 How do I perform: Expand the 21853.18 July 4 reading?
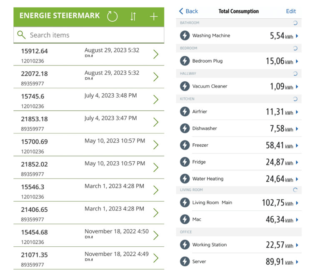pyautogui.click(x=156, y=122)
